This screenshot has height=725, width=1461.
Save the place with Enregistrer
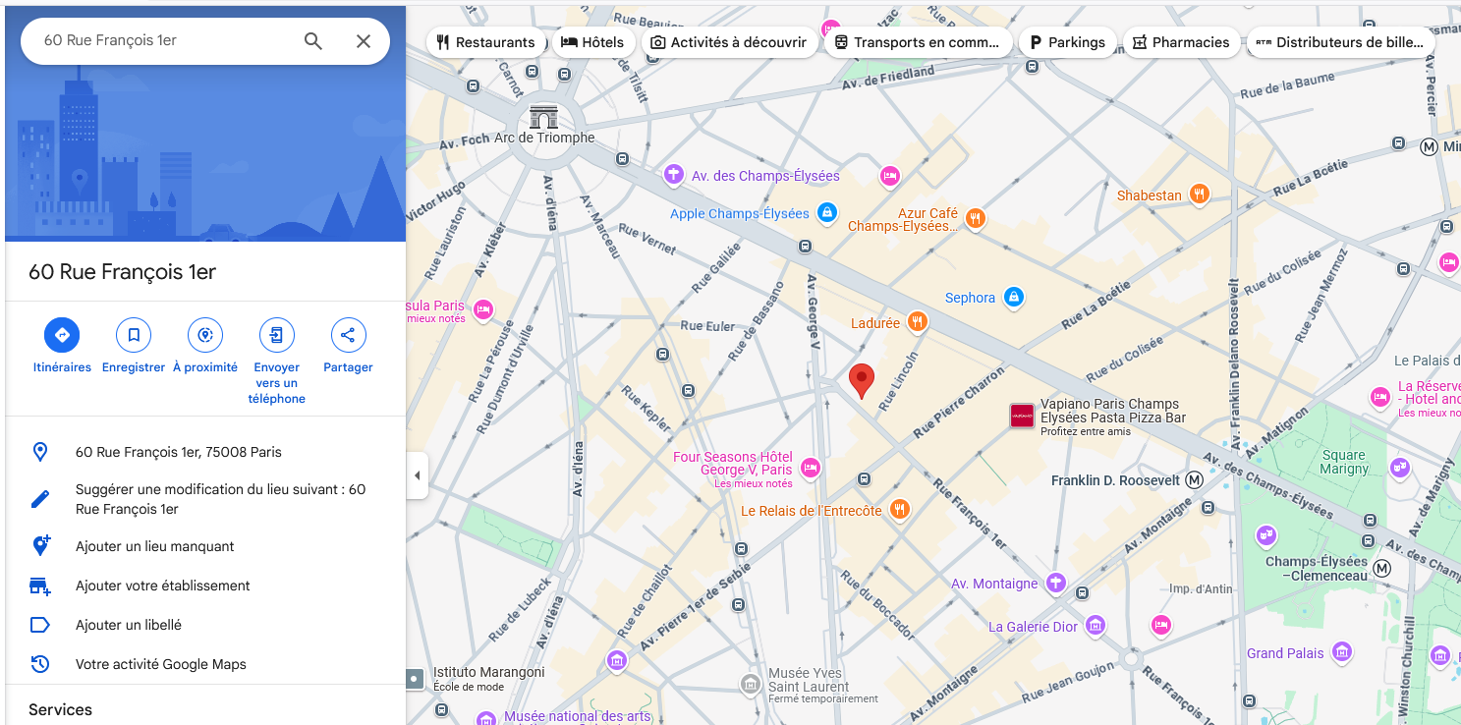134,347
